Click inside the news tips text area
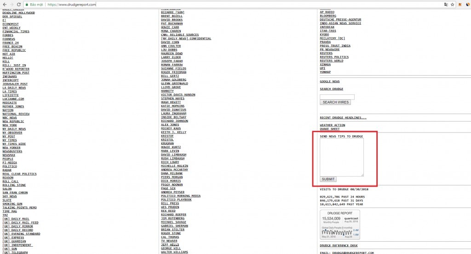The image size is (471, 254). [341, 157]
